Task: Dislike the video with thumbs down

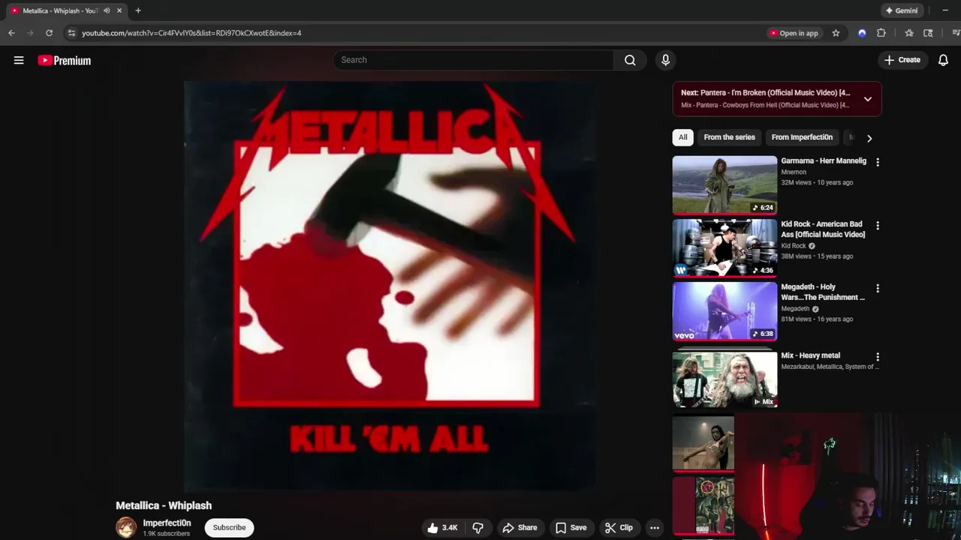Action: 477,527
